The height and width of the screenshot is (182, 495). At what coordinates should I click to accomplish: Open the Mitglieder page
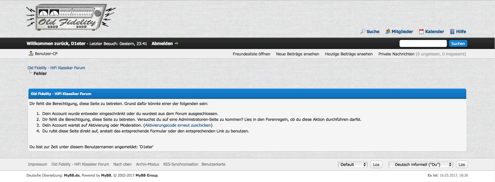click(402, 32)
